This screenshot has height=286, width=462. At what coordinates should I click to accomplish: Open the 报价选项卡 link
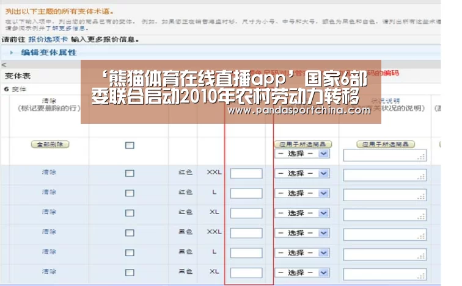coord(48,40)
